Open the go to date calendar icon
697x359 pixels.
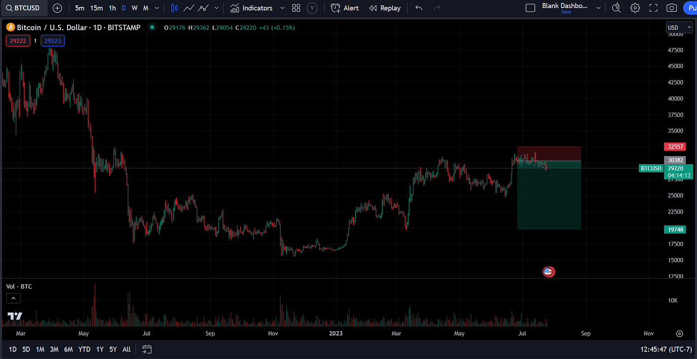click(147, 349)
